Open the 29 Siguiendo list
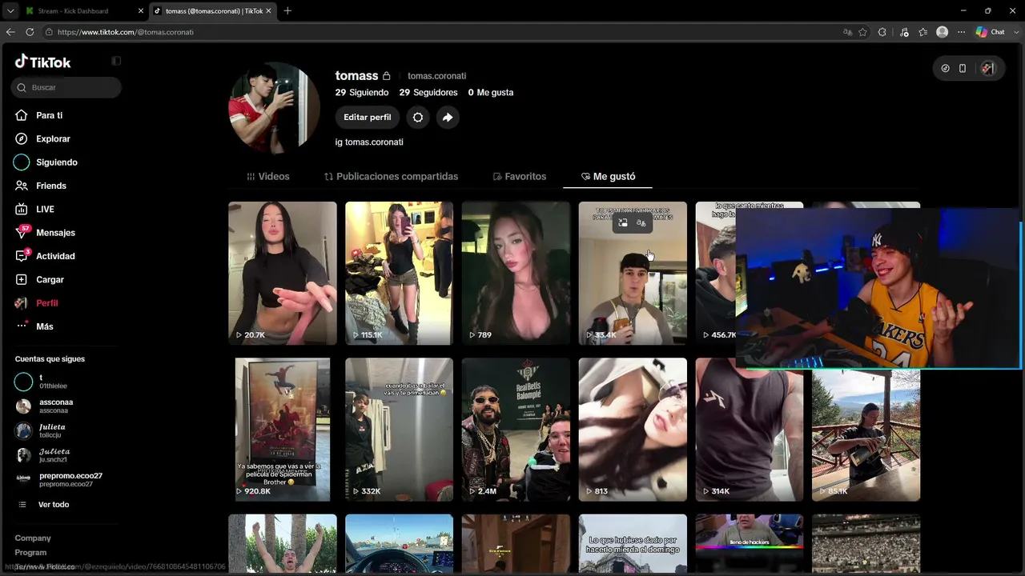 (x=362, y=93)
